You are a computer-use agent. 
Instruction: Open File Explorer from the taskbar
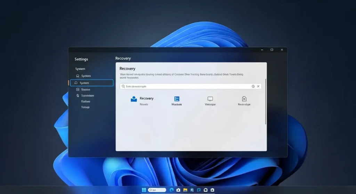185,190
